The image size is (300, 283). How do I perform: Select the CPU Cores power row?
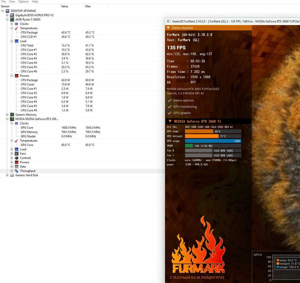point(82,84)
